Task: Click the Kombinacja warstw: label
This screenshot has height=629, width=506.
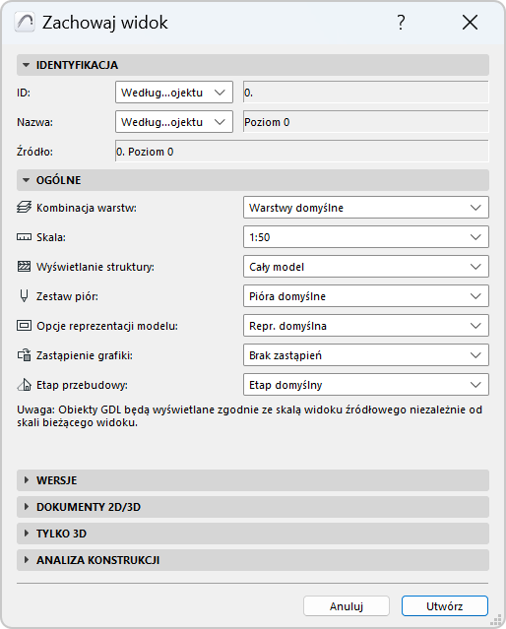Action: pos(87,208)
